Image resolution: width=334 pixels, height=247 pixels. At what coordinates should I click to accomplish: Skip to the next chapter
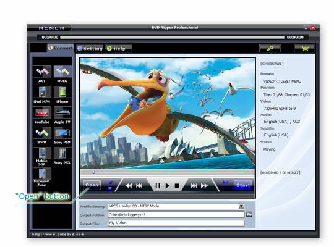(194, 186)
